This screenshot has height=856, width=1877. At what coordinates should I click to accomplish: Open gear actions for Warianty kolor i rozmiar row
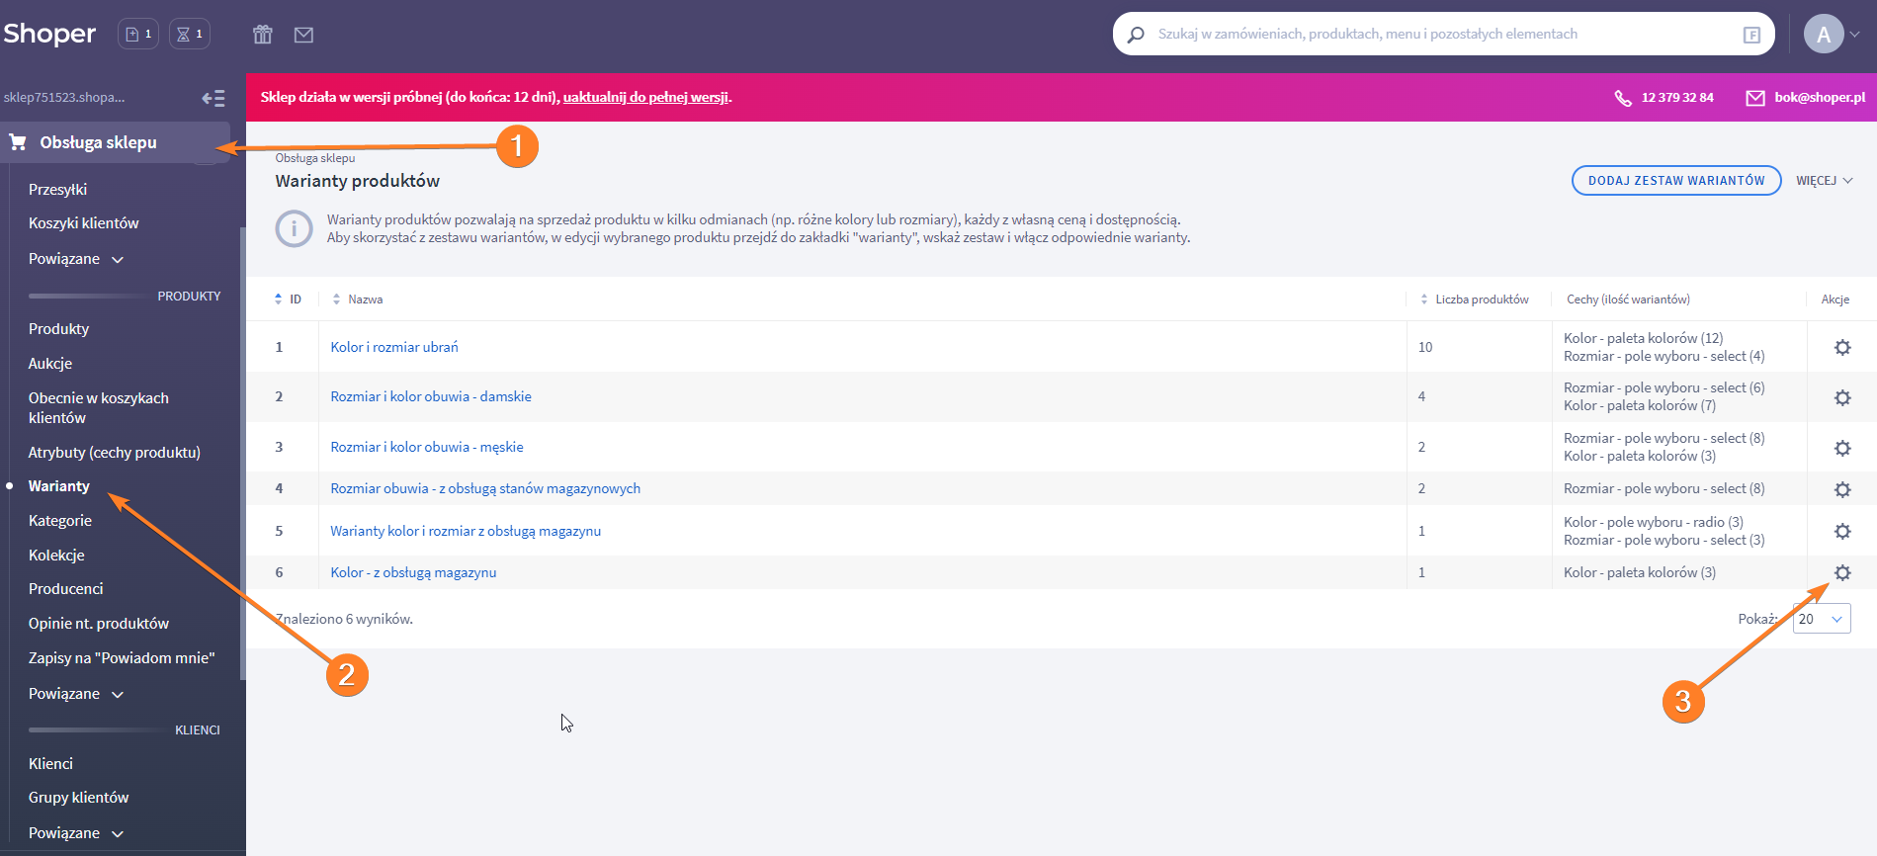[x=1842, y=531]
